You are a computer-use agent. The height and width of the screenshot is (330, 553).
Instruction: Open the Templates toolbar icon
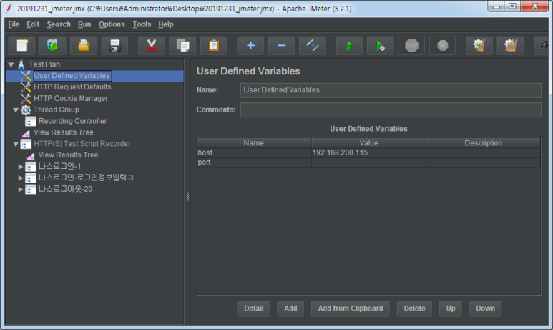[x=52, y=46]
